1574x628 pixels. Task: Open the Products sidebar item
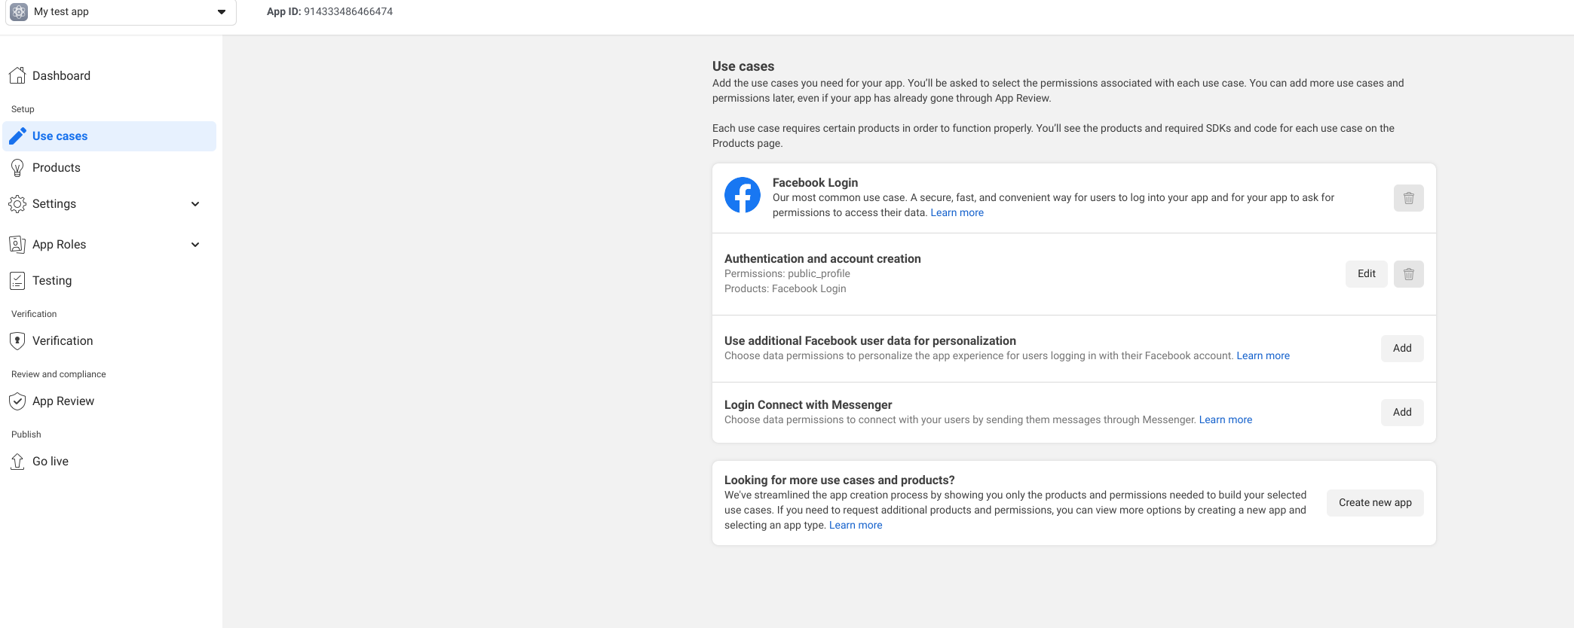pyautogui.click(x=57, y=168)
